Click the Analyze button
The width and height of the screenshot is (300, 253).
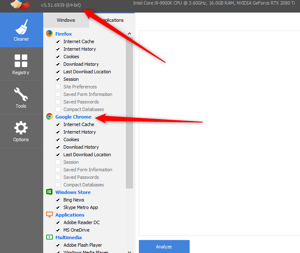coord(164,247)
